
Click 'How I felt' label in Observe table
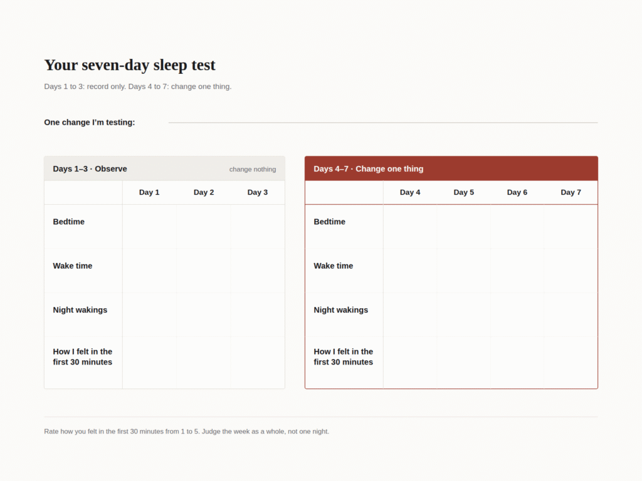click(82, 356)
